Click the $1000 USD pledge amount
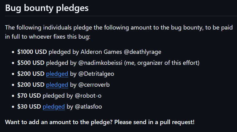Image resolution: width=237 pixels, height=132 pixels. (x=32, y=52)
